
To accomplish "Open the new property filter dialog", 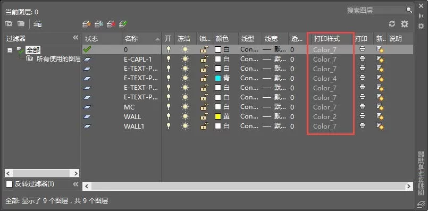I will (x=9, y=24).
